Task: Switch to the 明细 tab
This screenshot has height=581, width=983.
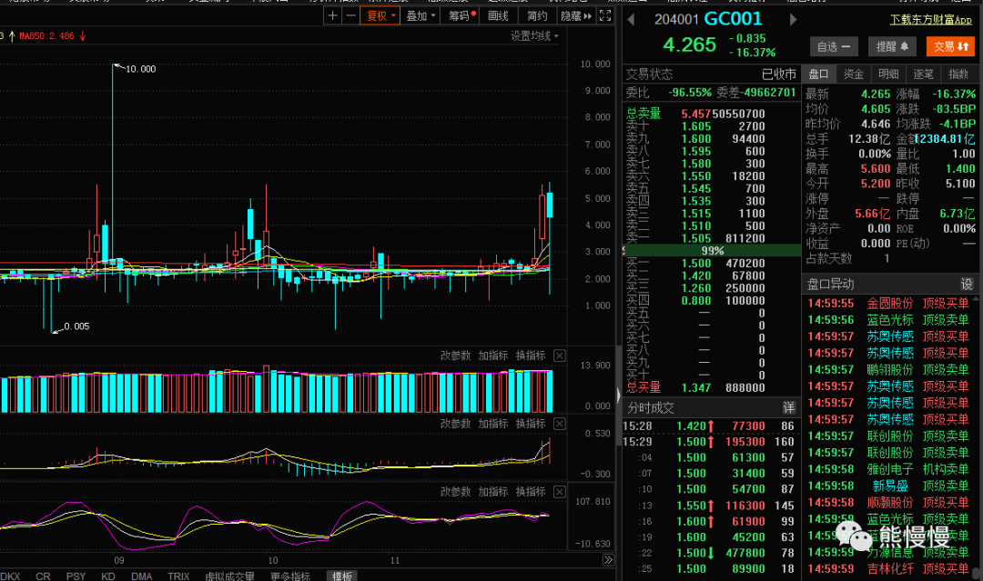Action: point(888,74)
